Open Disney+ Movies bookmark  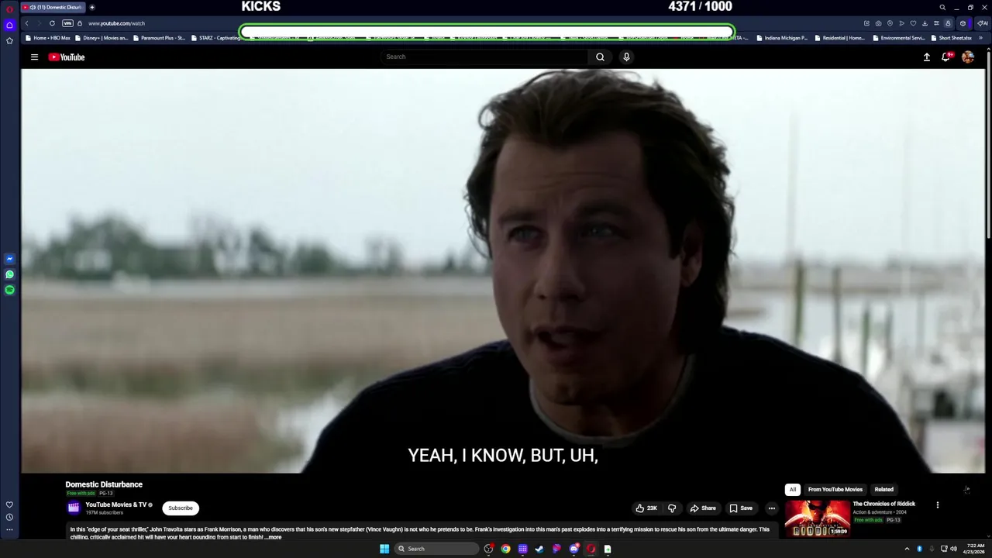click(x=102, y=37)
